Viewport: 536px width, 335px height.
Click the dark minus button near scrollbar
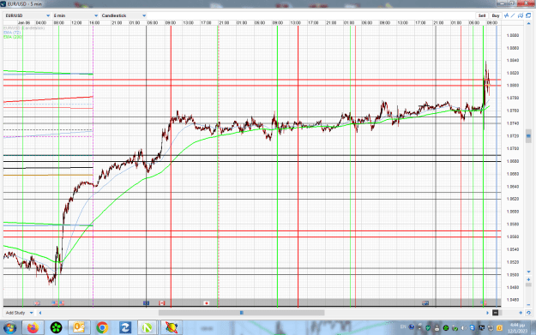(x=496, y=313)
